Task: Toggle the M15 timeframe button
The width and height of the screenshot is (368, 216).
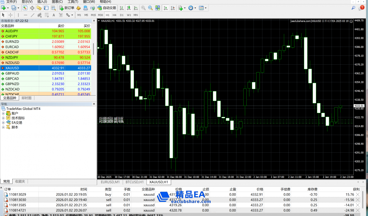Action: (93, 15)
